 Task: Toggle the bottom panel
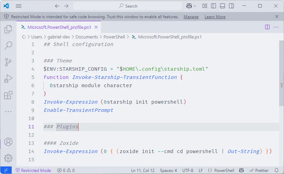point(222,6)
